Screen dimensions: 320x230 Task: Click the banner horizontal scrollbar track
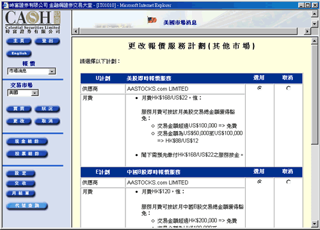(188, 31)
